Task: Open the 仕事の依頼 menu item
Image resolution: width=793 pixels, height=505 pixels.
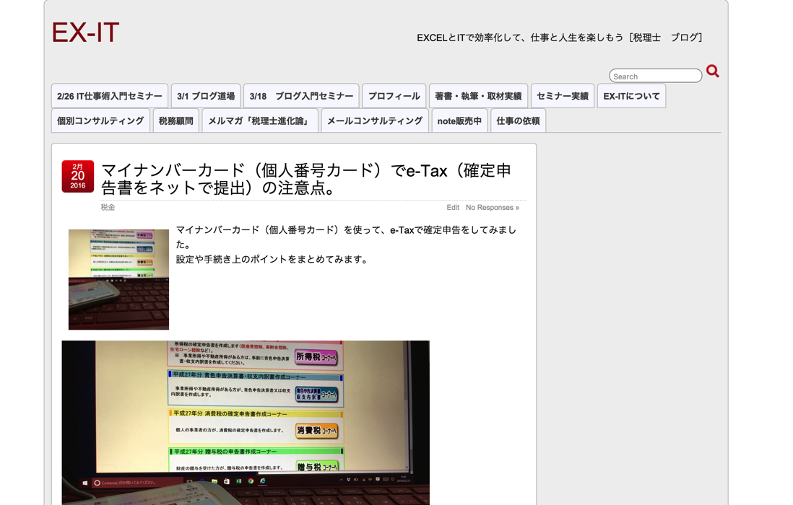Action: (518, 120)
